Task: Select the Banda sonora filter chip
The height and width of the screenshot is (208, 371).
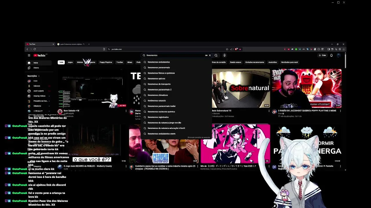Action: 236,62
